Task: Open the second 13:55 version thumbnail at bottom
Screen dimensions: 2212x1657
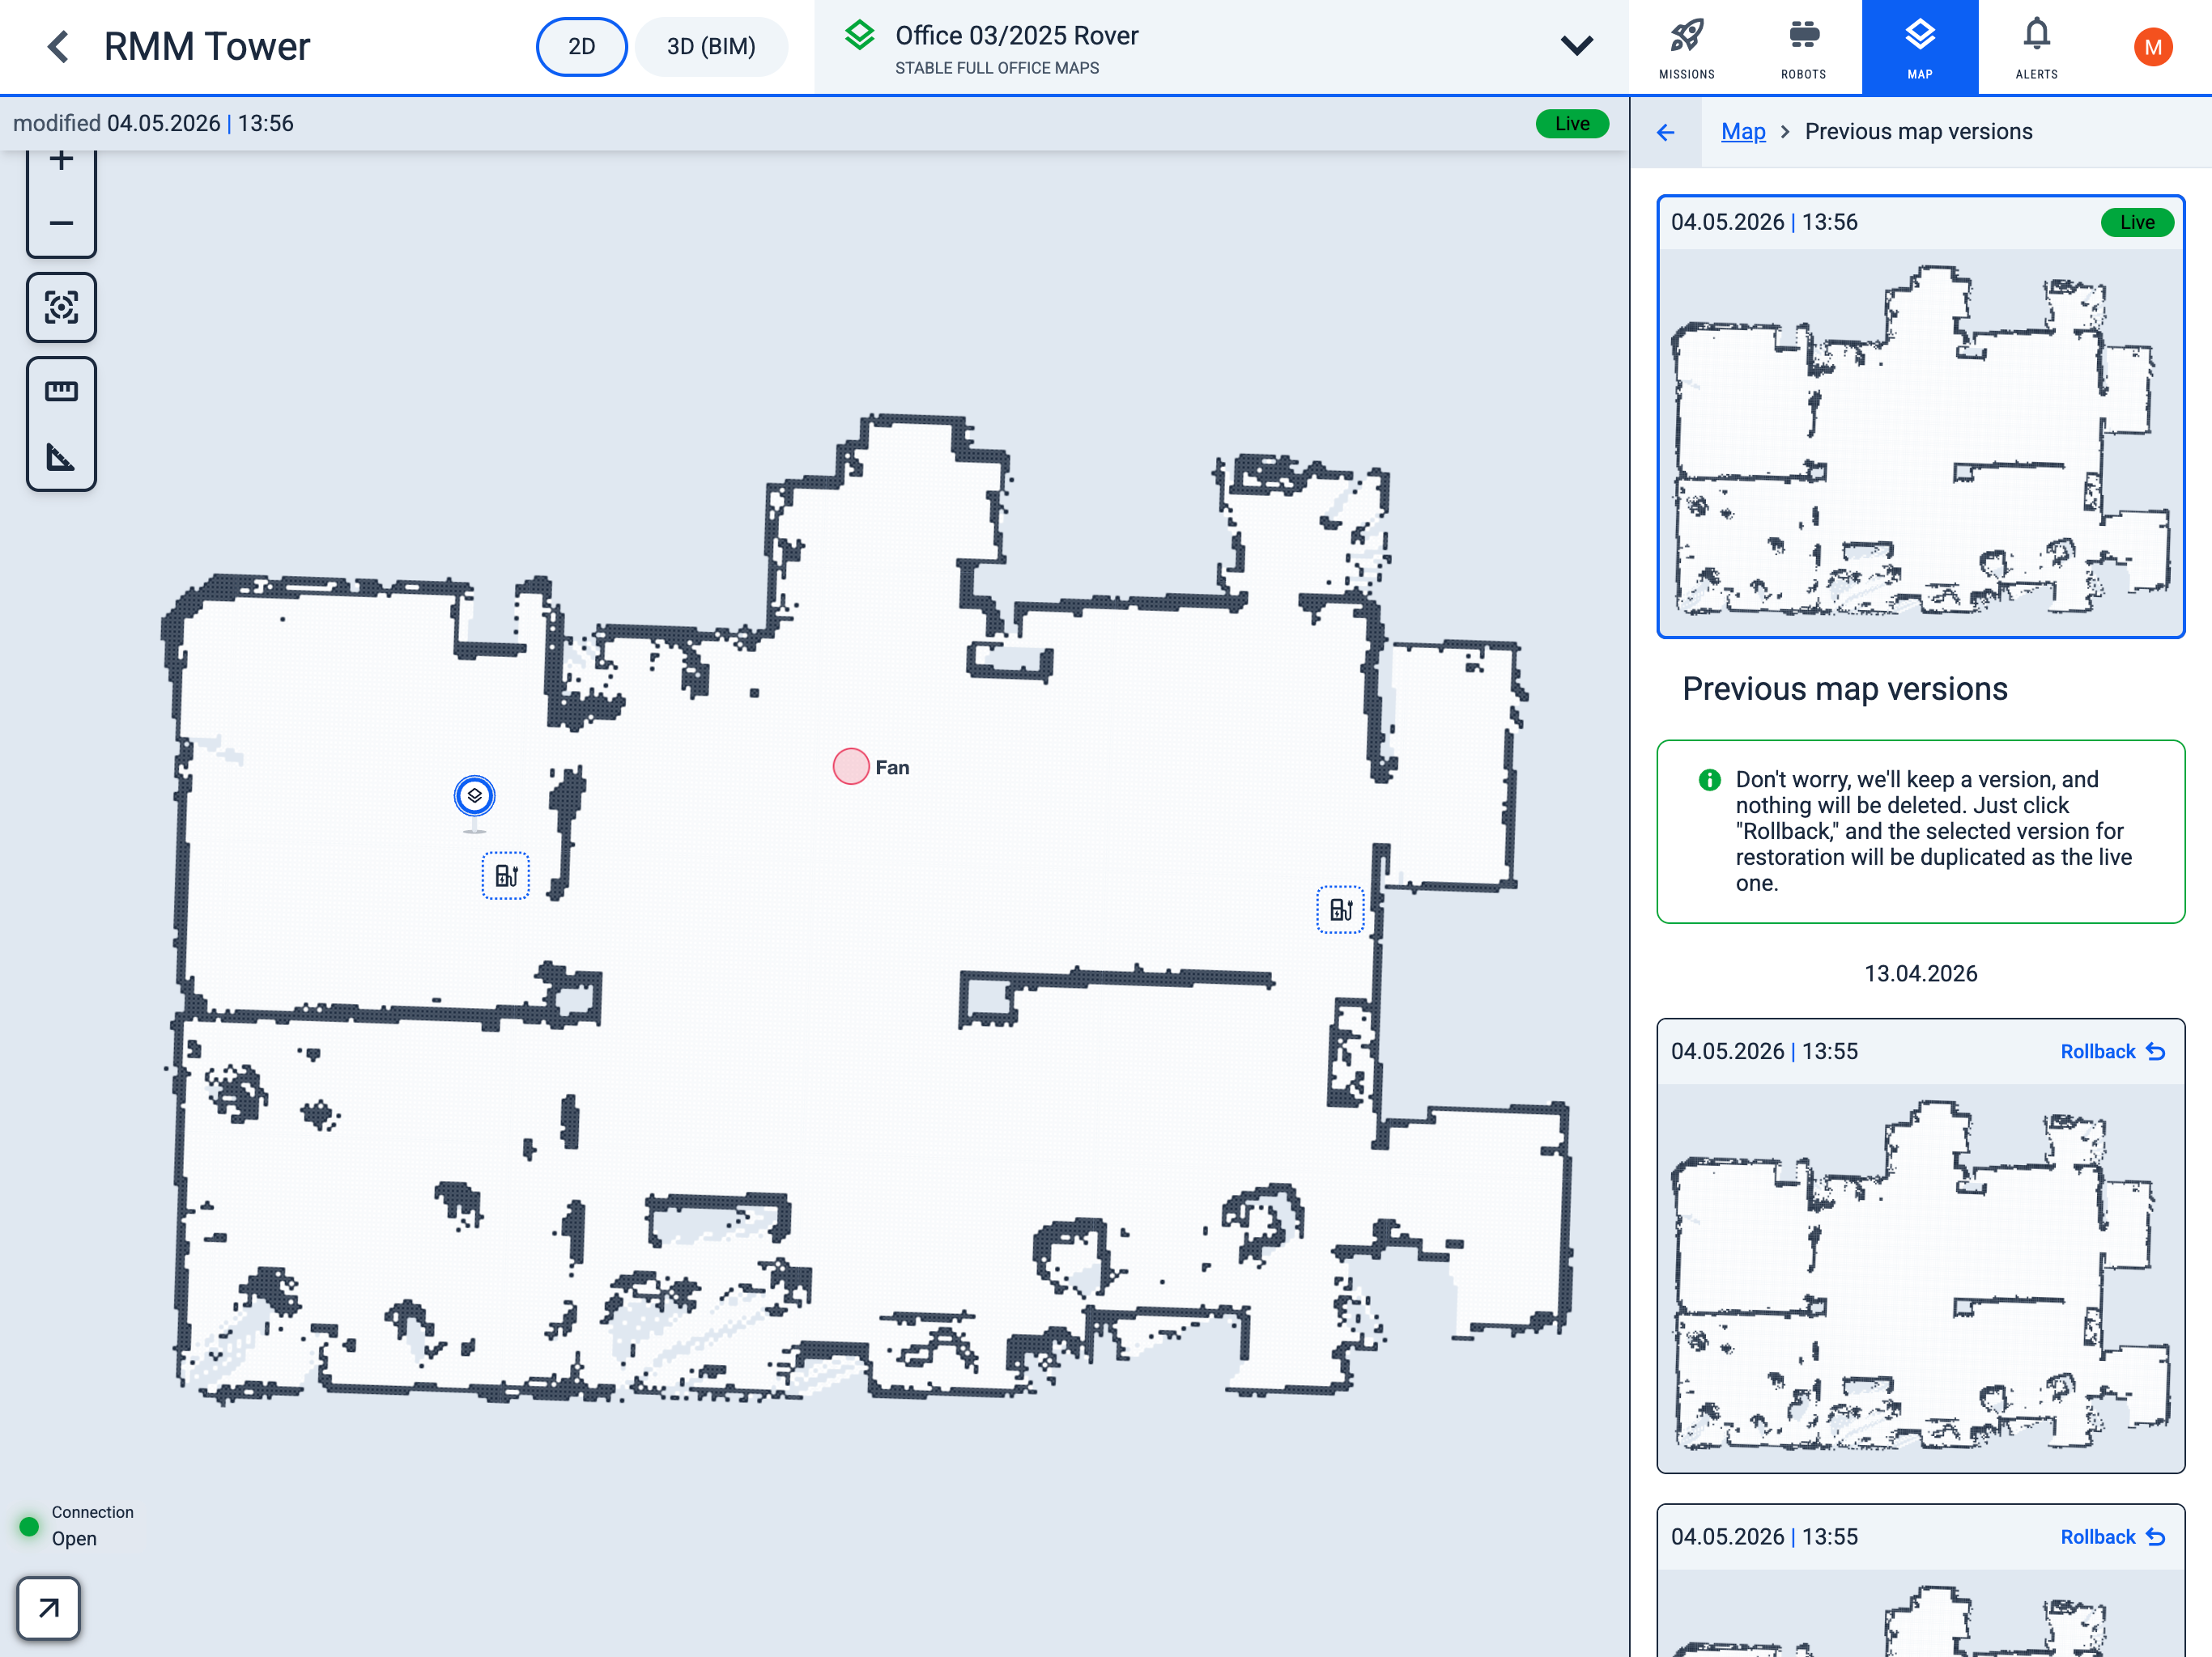Action: coord(1920,1613)
